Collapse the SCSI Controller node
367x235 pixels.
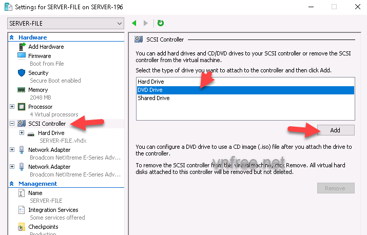pyautogui.click(x=12, y=124)
